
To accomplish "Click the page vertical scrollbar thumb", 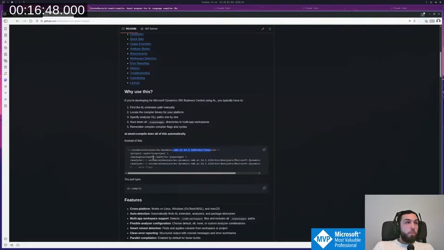I will coord(440,64).
